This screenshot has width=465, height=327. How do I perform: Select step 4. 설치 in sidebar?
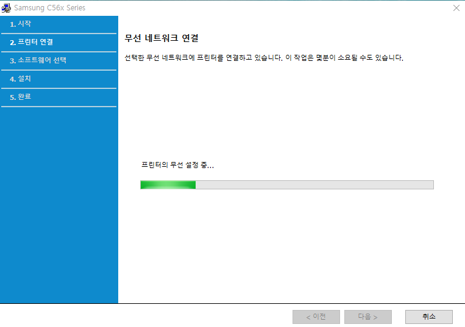pyautogui.click(x=59, y=79)
